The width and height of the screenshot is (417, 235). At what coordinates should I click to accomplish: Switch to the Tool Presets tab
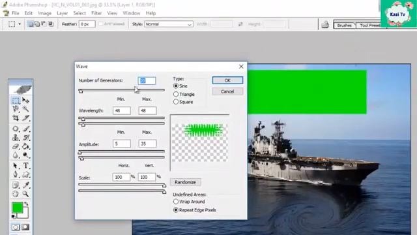coord(370,25)
